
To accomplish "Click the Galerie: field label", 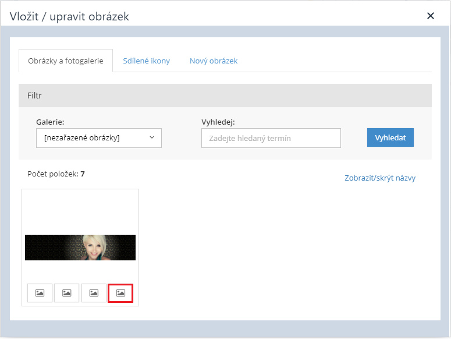I will tap(50, 122).
